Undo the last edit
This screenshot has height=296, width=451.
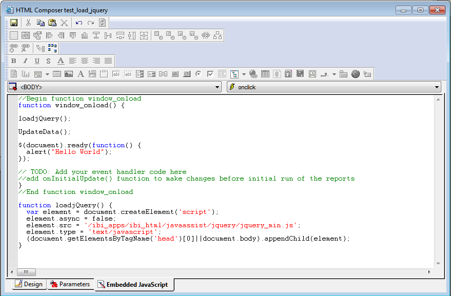click(x=79, y=23)
